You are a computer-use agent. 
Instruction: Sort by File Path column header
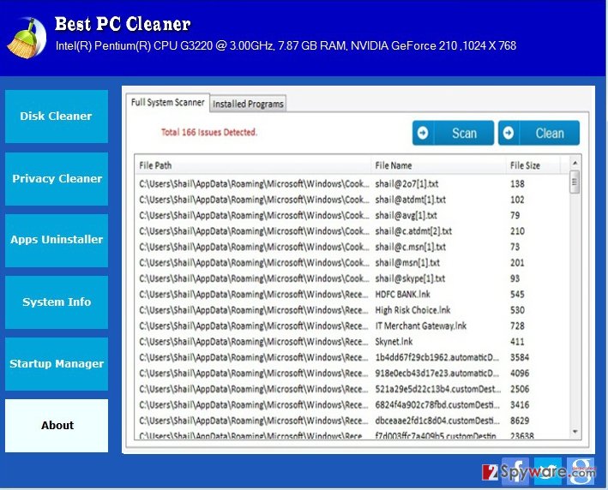coord(253,165)
